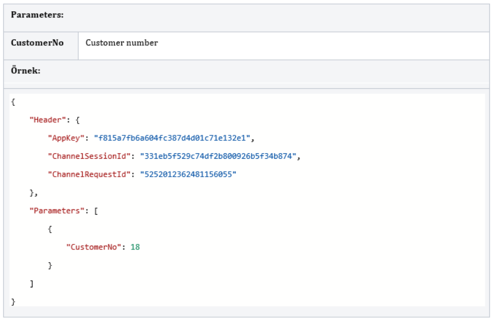Click the "Parameters:" table header
The height and width of the screenshot is (321, 495).
(37, 15)
